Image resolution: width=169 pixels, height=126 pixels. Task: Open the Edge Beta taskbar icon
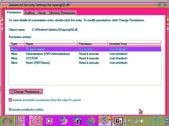point(77,121)
